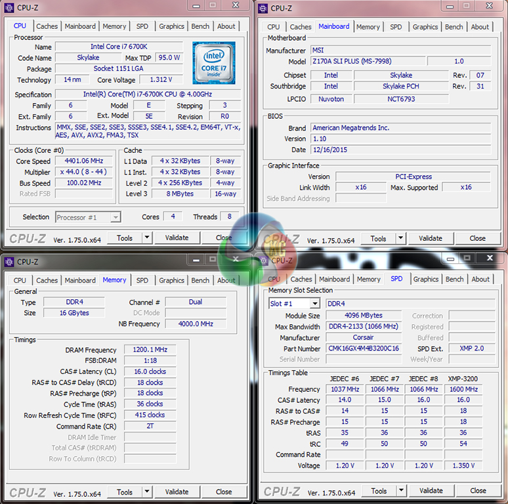Click Link Width value x16

(361, 187)
